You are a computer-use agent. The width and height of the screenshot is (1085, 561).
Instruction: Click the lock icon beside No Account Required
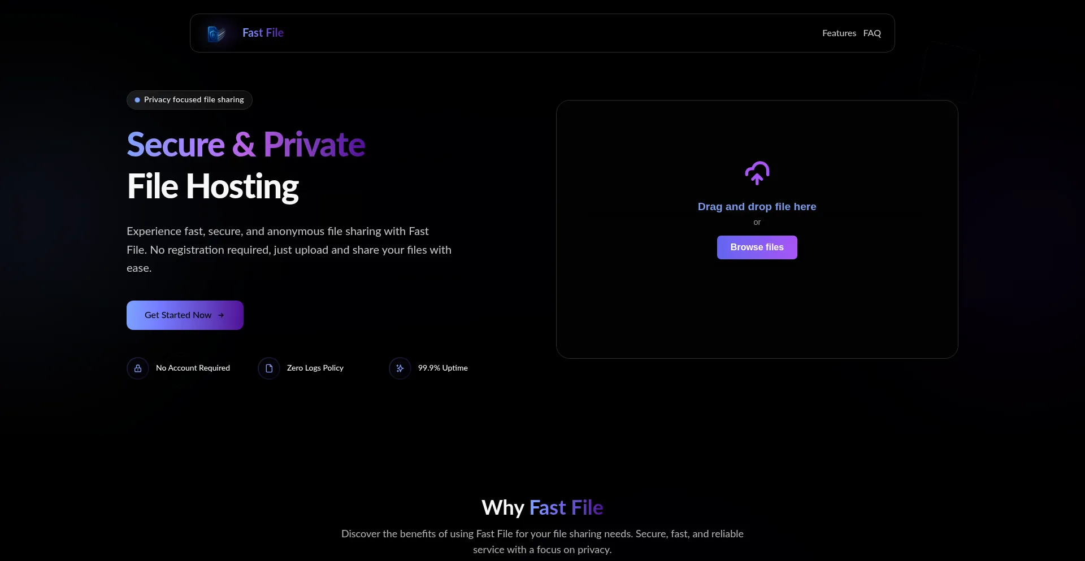point(138,368)
